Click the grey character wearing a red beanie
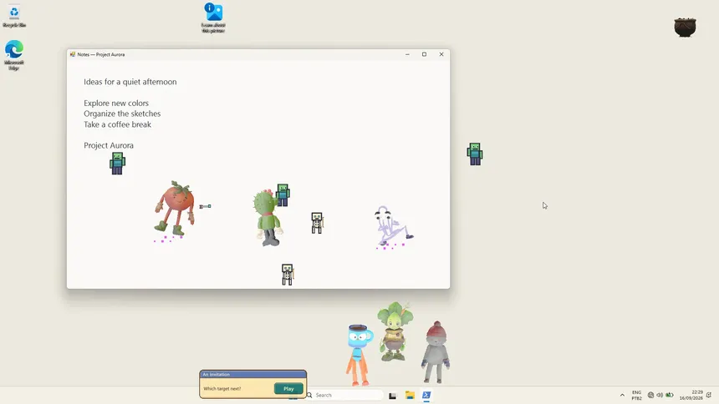 (x=436, y=352)
